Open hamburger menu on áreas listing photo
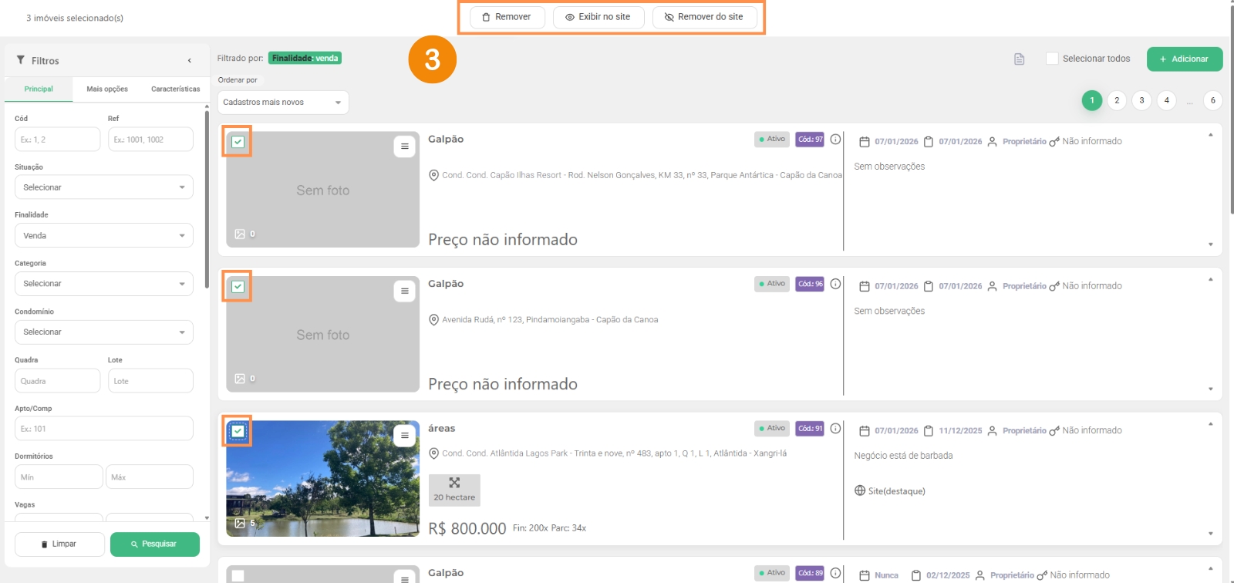The image size is (1234, 583). tap(404, 436)
